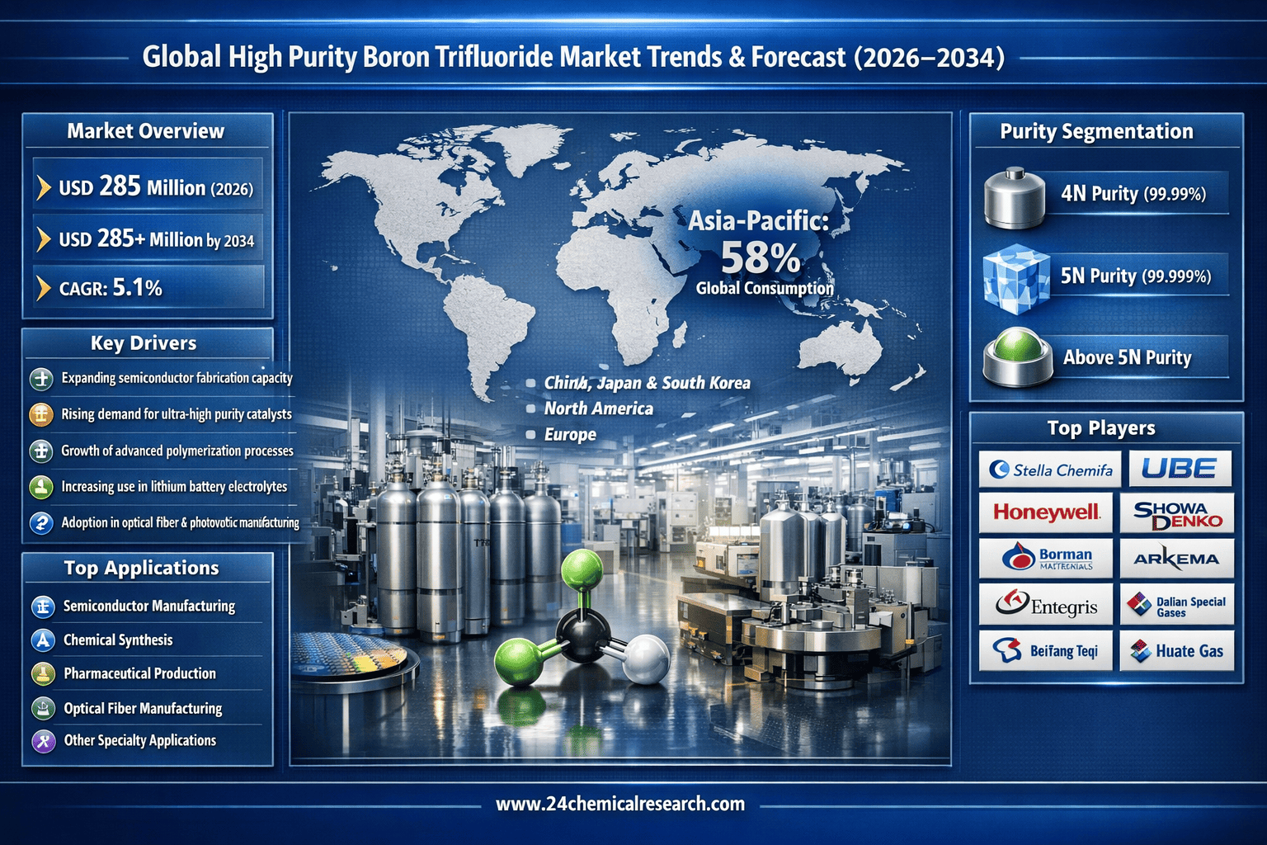Toggle the North America legend box
1267x845 pixels.
click(530, 409)
